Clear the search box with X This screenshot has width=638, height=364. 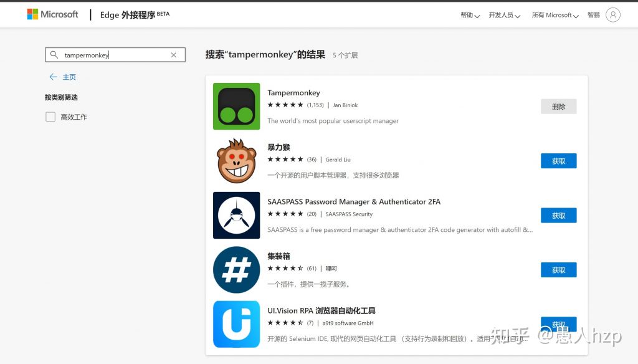[174, 55]
